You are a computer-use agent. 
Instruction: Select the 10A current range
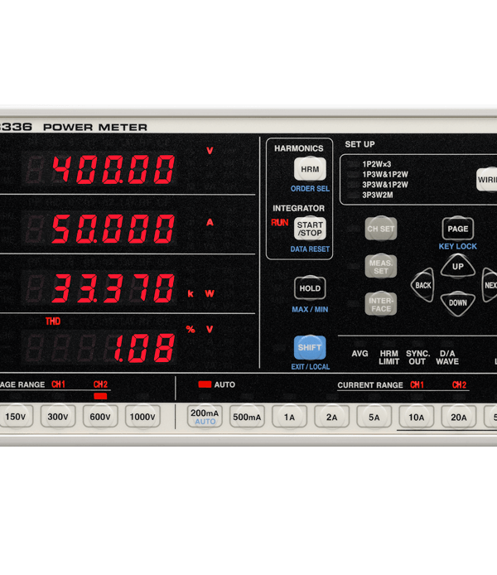point(417,417)
